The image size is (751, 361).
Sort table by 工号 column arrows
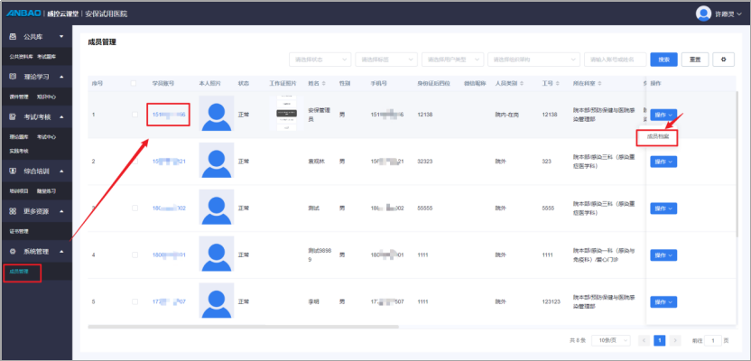[x=558, y=83]
